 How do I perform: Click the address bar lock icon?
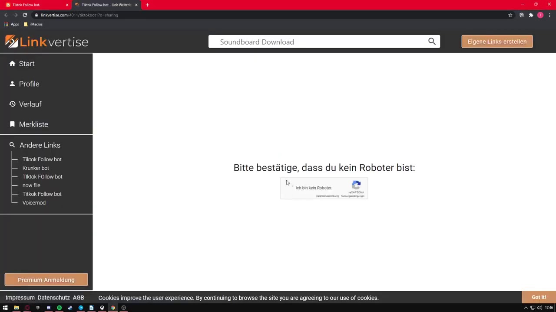pyautogui.click(x=36, y=15)
